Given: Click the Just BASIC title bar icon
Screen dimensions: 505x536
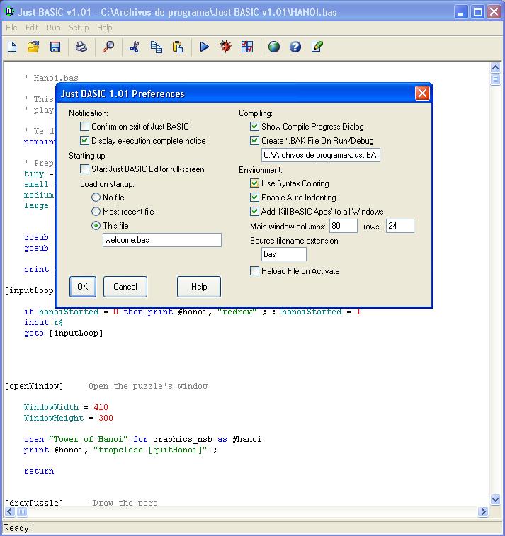Looking at the screenshot, I should click(x=9, y=12).
